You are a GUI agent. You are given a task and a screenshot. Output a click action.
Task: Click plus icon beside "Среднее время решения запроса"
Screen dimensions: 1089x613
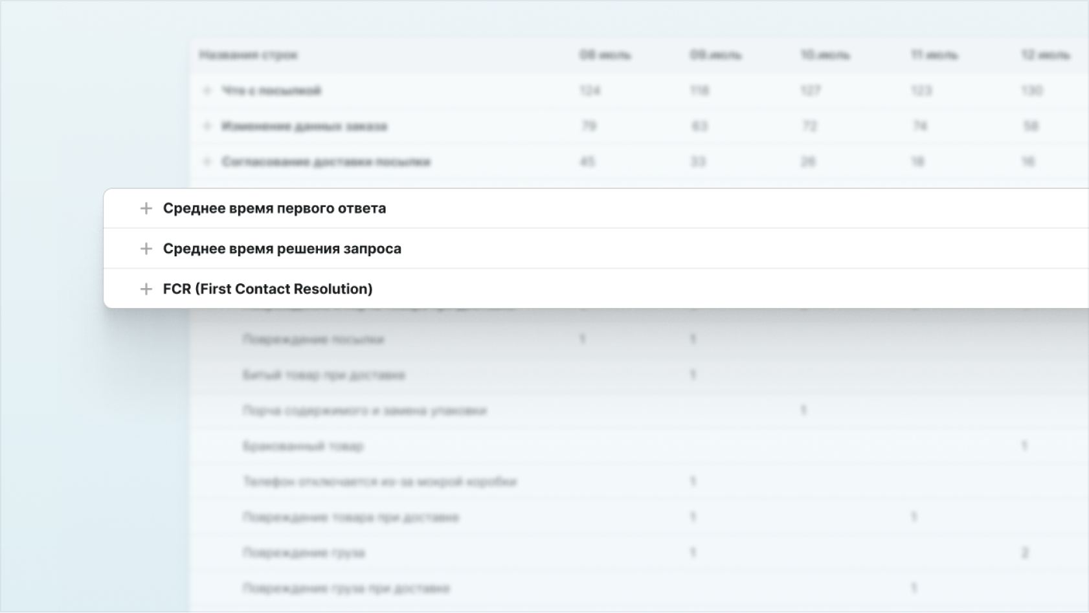146,249
